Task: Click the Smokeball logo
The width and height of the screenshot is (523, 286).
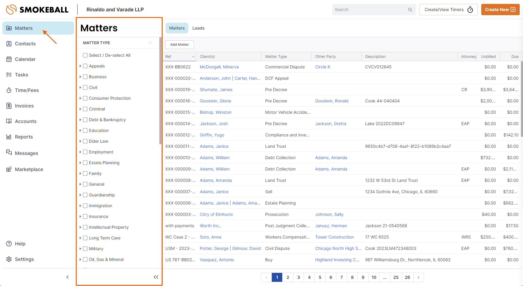Action: [x=37, y=10]
